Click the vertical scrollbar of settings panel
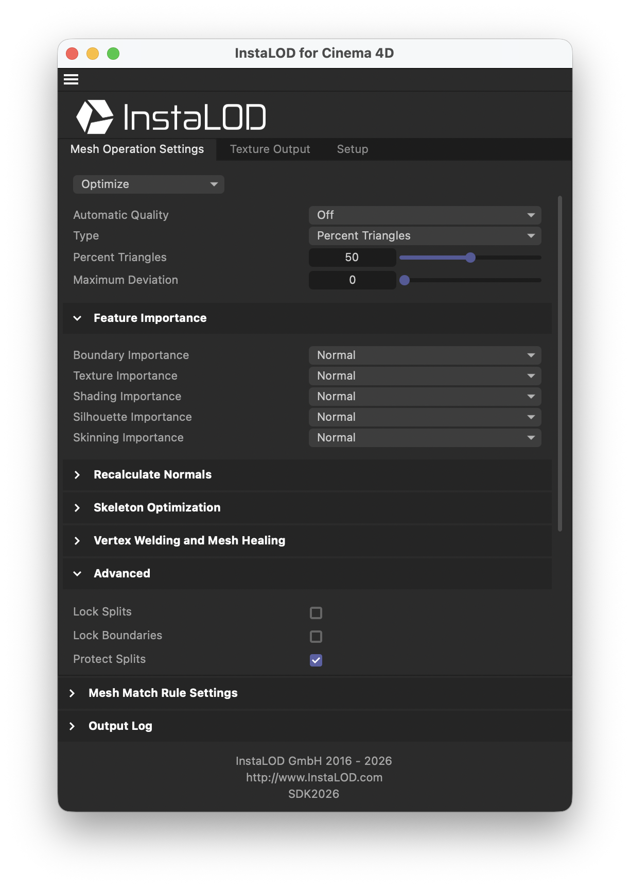The image size is (630, 888). 560,363
